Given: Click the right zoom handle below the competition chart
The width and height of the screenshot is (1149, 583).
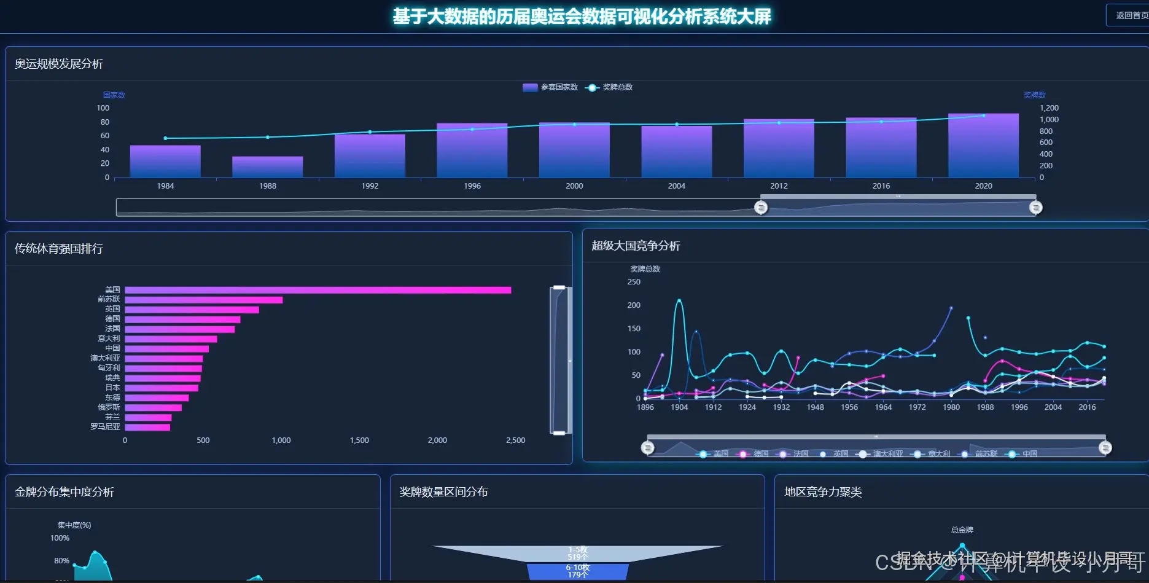Looking at the screenshot, I should 1105,447.
